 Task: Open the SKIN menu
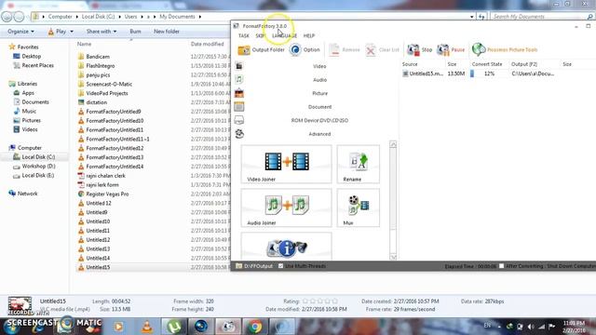(261, 35)
